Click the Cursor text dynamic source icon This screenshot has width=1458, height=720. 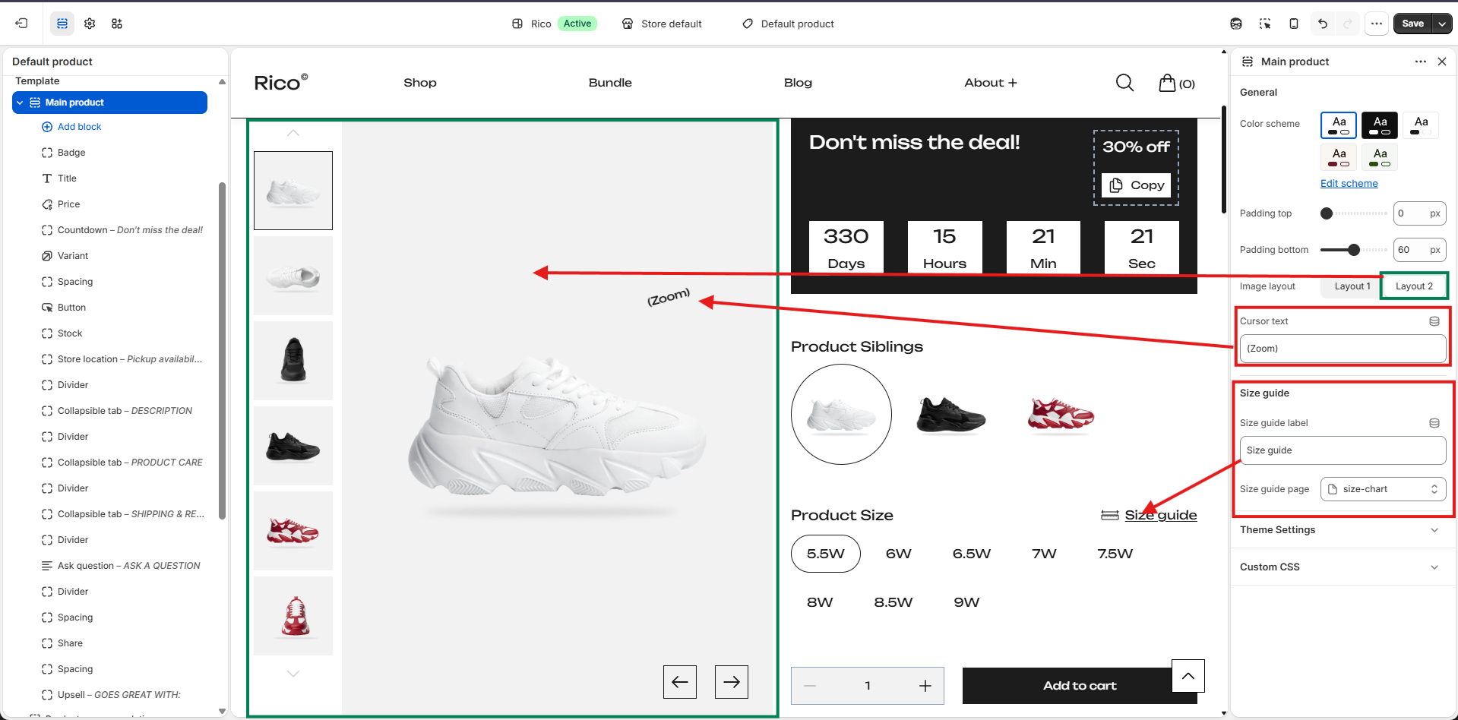1434,321
